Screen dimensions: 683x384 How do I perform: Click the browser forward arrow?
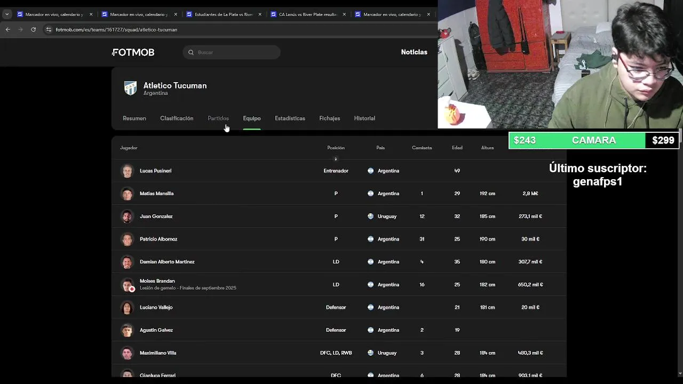coord(21,29)
